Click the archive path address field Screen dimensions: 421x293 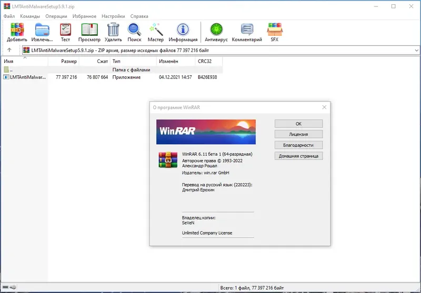tap(220, 50)
